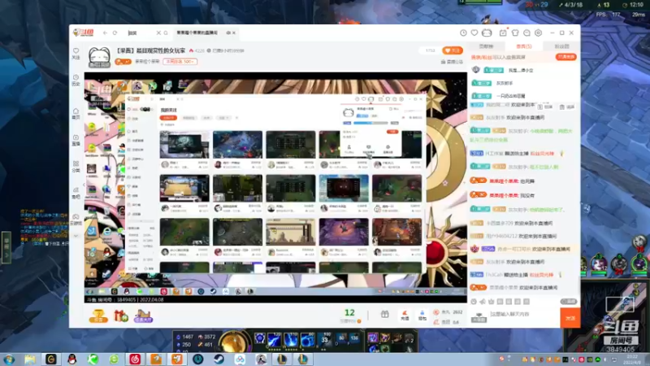650x366 pixels.
Task: Open the T-shirt skin icon in title bar
Action: tap(515, 33)
